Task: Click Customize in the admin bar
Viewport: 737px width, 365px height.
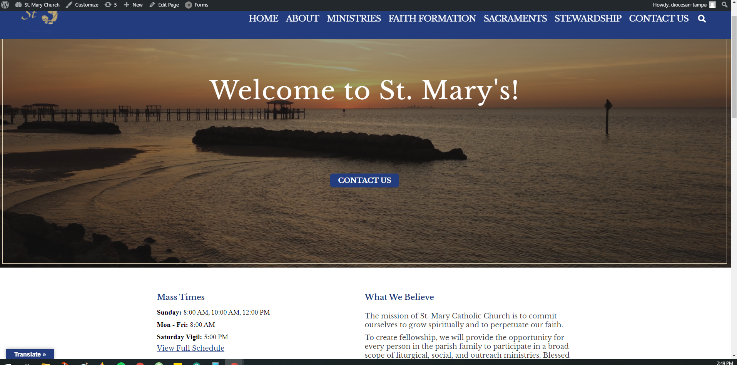Action: click(82, 5)
